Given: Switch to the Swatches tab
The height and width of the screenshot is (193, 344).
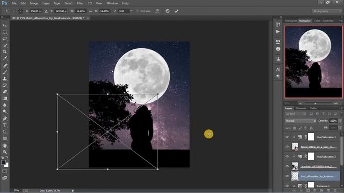Looking at the screenshot, I should coord(328,21).
